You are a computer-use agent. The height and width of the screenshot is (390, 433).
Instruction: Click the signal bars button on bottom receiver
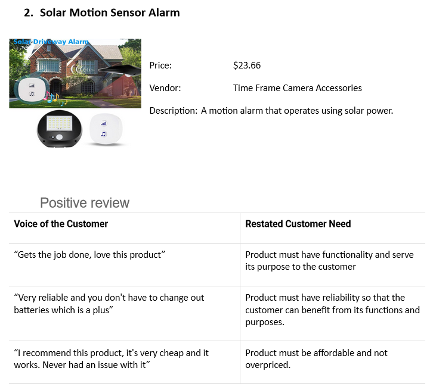pyautogui.click(x=104, y=124)
